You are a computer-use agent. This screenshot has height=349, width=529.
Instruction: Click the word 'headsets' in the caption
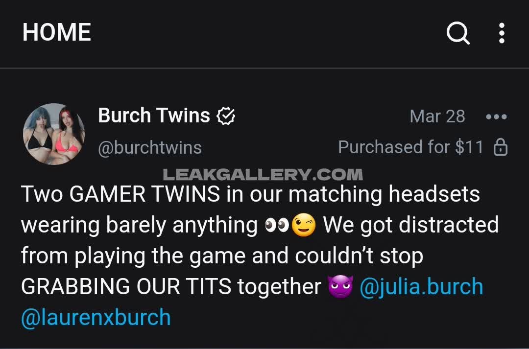click(434, 194)
